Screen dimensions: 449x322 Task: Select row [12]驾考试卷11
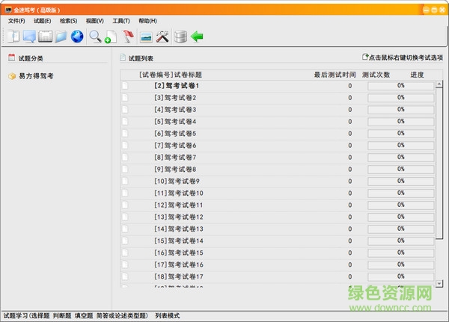click(x=278, y=205)
